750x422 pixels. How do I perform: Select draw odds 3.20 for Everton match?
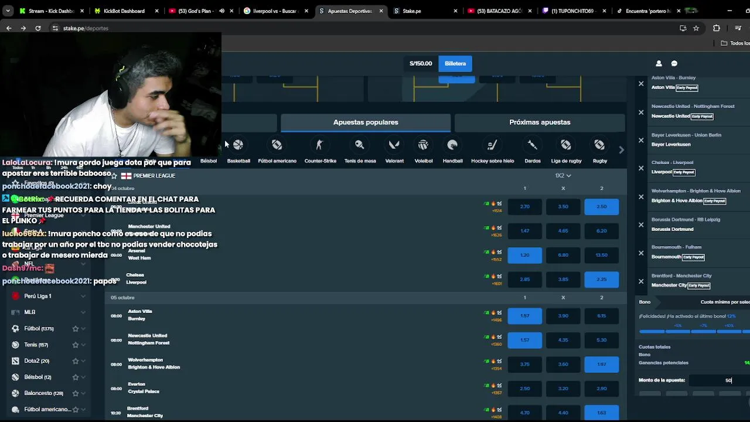[x=563, y=389]
